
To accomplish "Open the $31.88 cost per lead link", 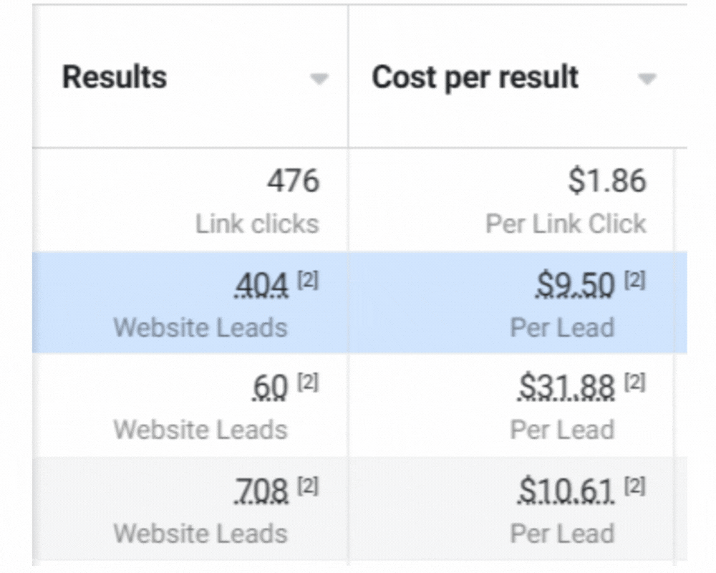I will click(566, 388).
